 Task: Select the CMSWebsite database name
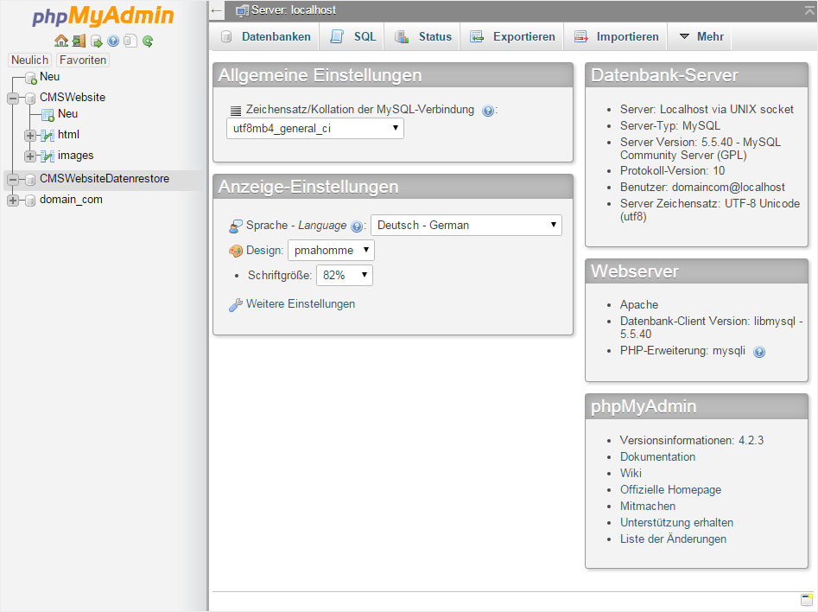73,97
